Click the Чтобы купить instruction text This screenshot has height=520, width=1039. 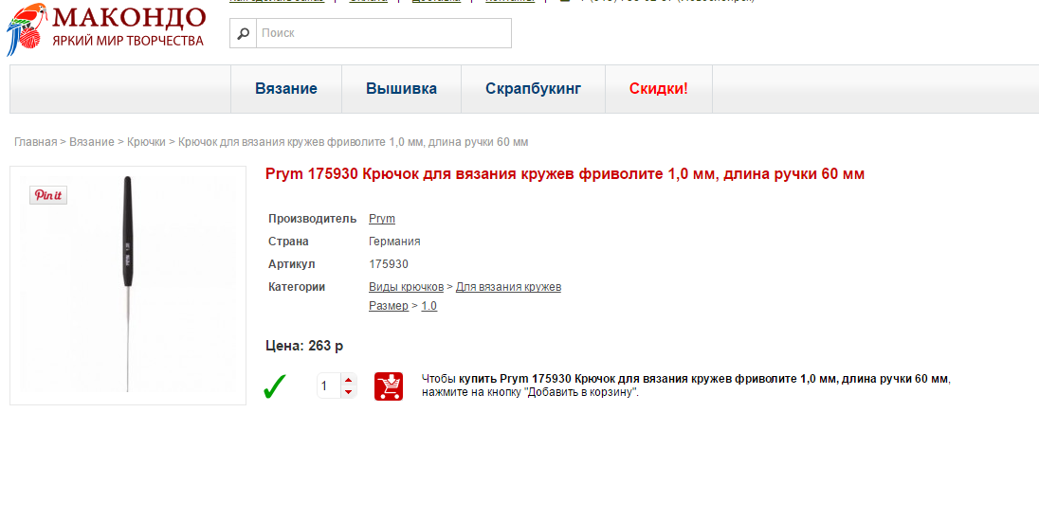(x=685, y=385)
